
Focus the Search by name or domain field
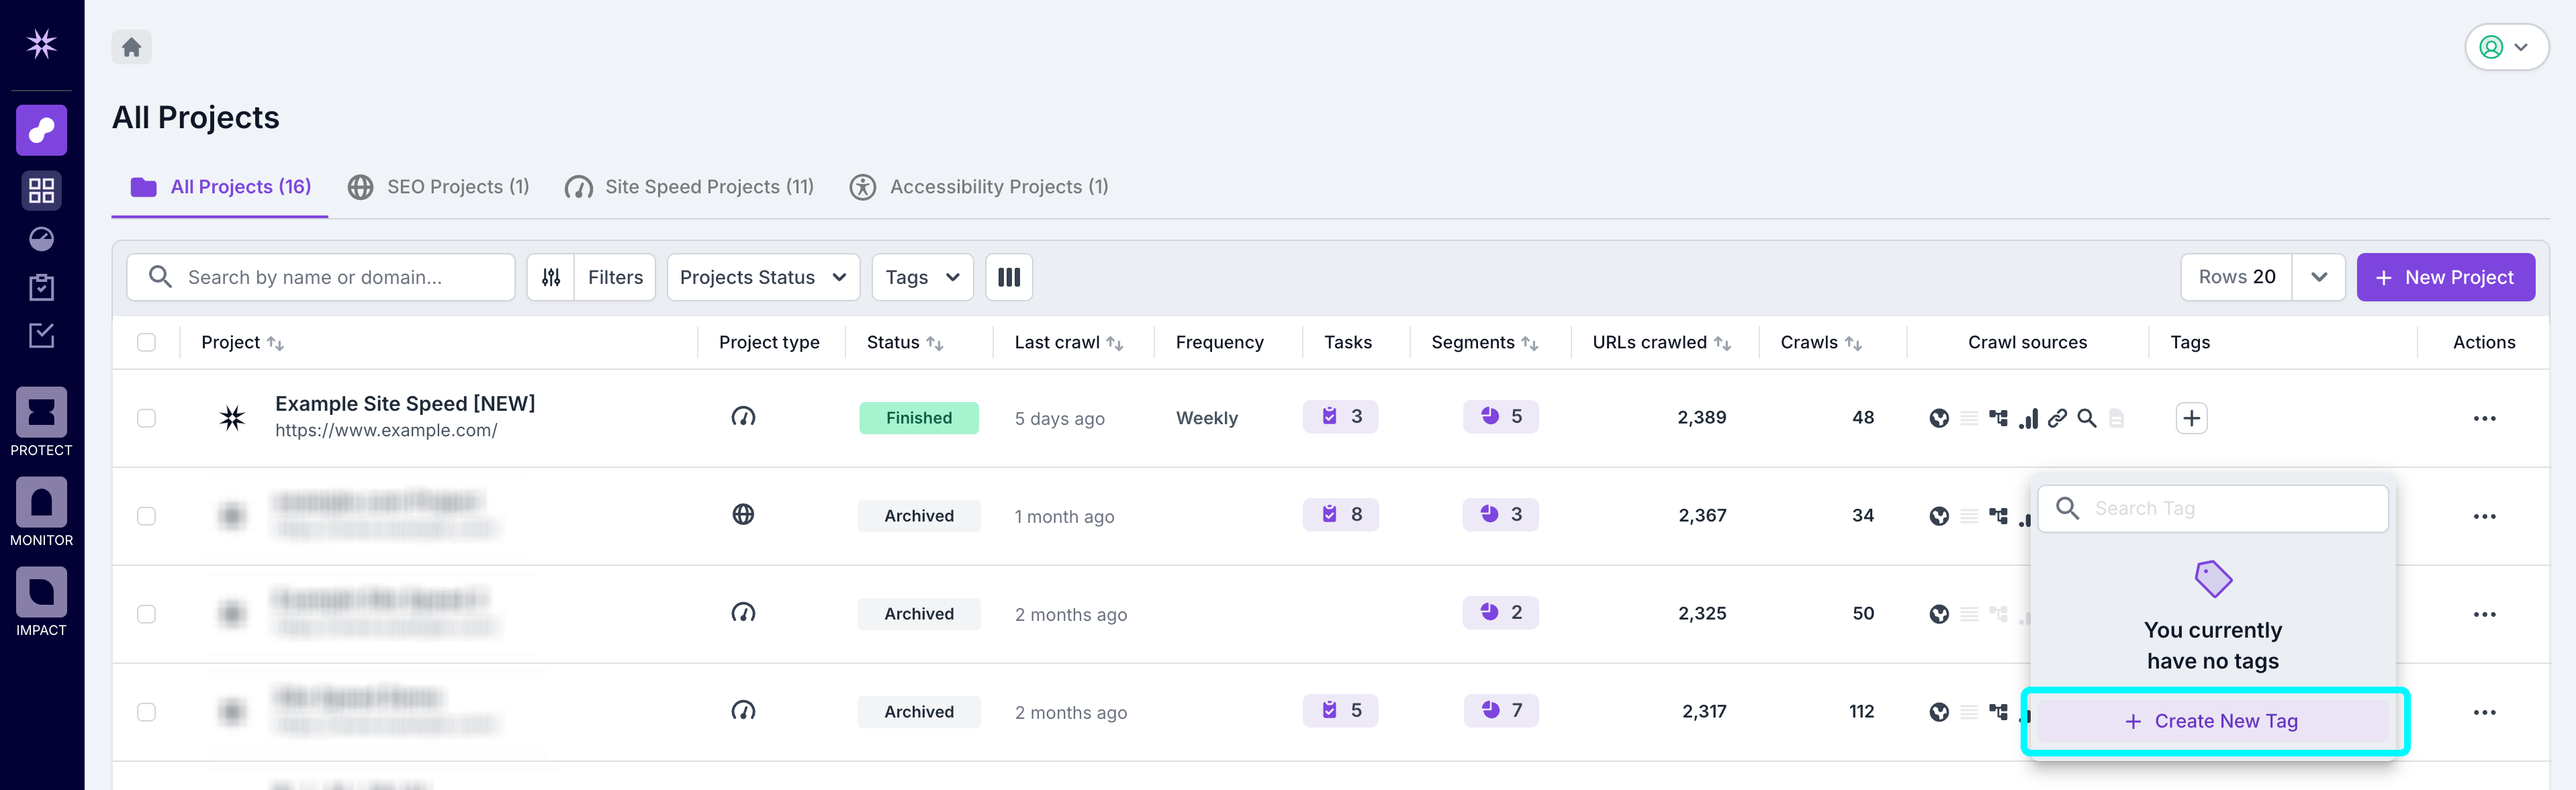321,277
